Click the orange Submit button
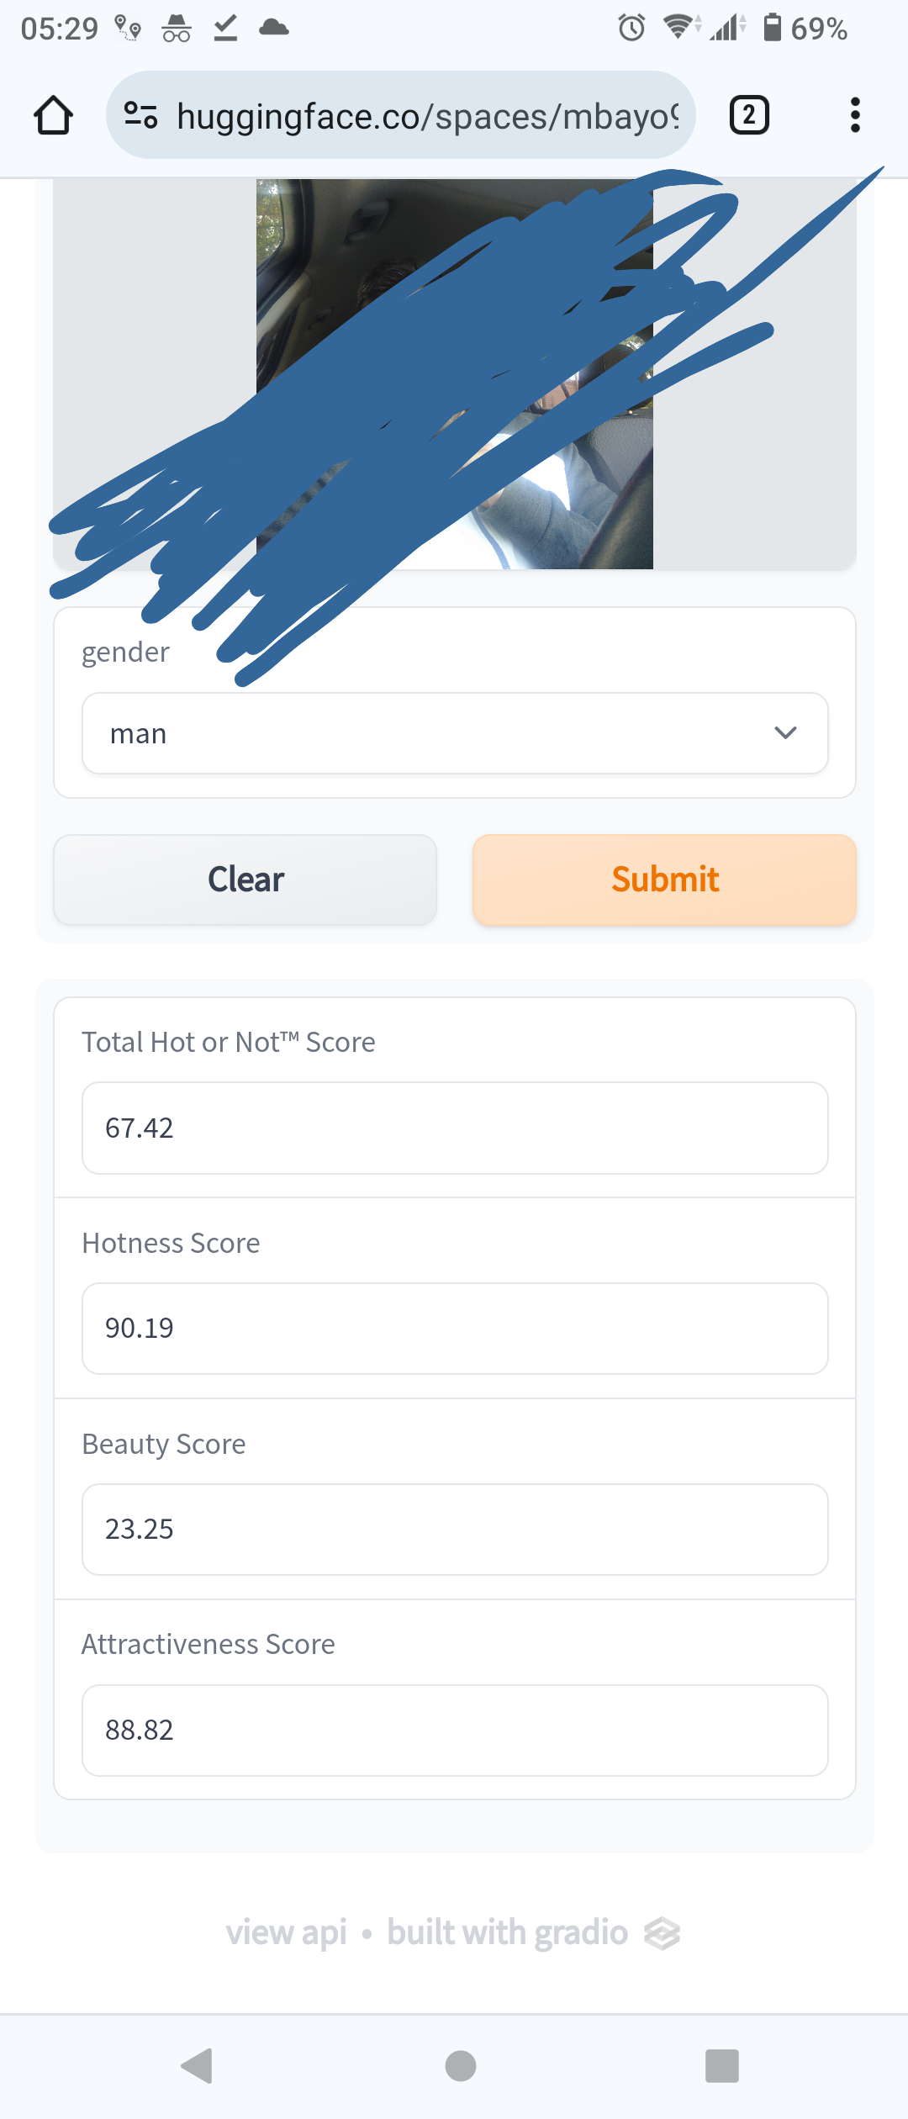The image size is (908, 2119). 665,880
